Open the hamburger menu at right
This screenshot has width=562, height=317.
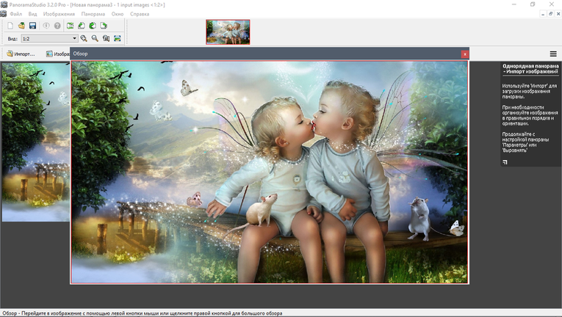click(x=553, y=54)
